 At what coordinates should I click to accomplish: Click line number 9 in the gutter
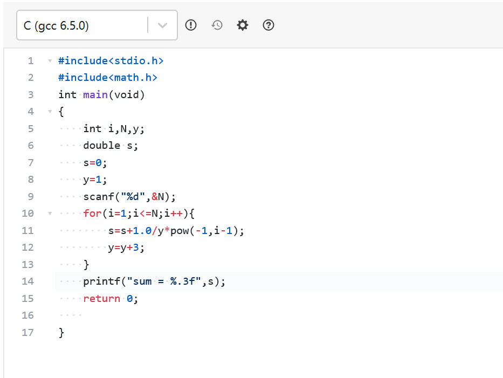(x=30, y=196)
